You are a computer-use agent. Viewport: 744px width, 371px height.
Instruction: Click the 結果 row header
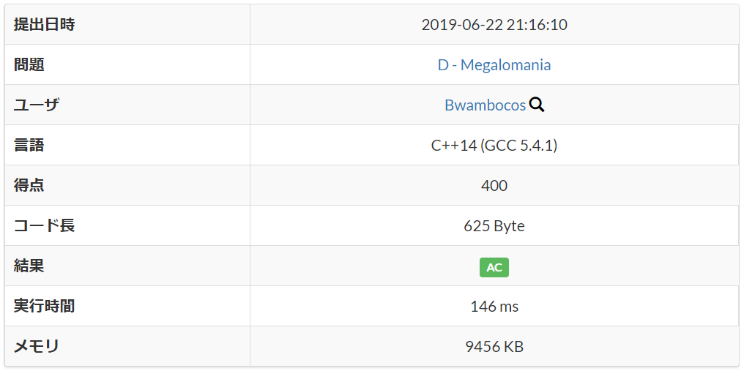click(x=29, y=266)
